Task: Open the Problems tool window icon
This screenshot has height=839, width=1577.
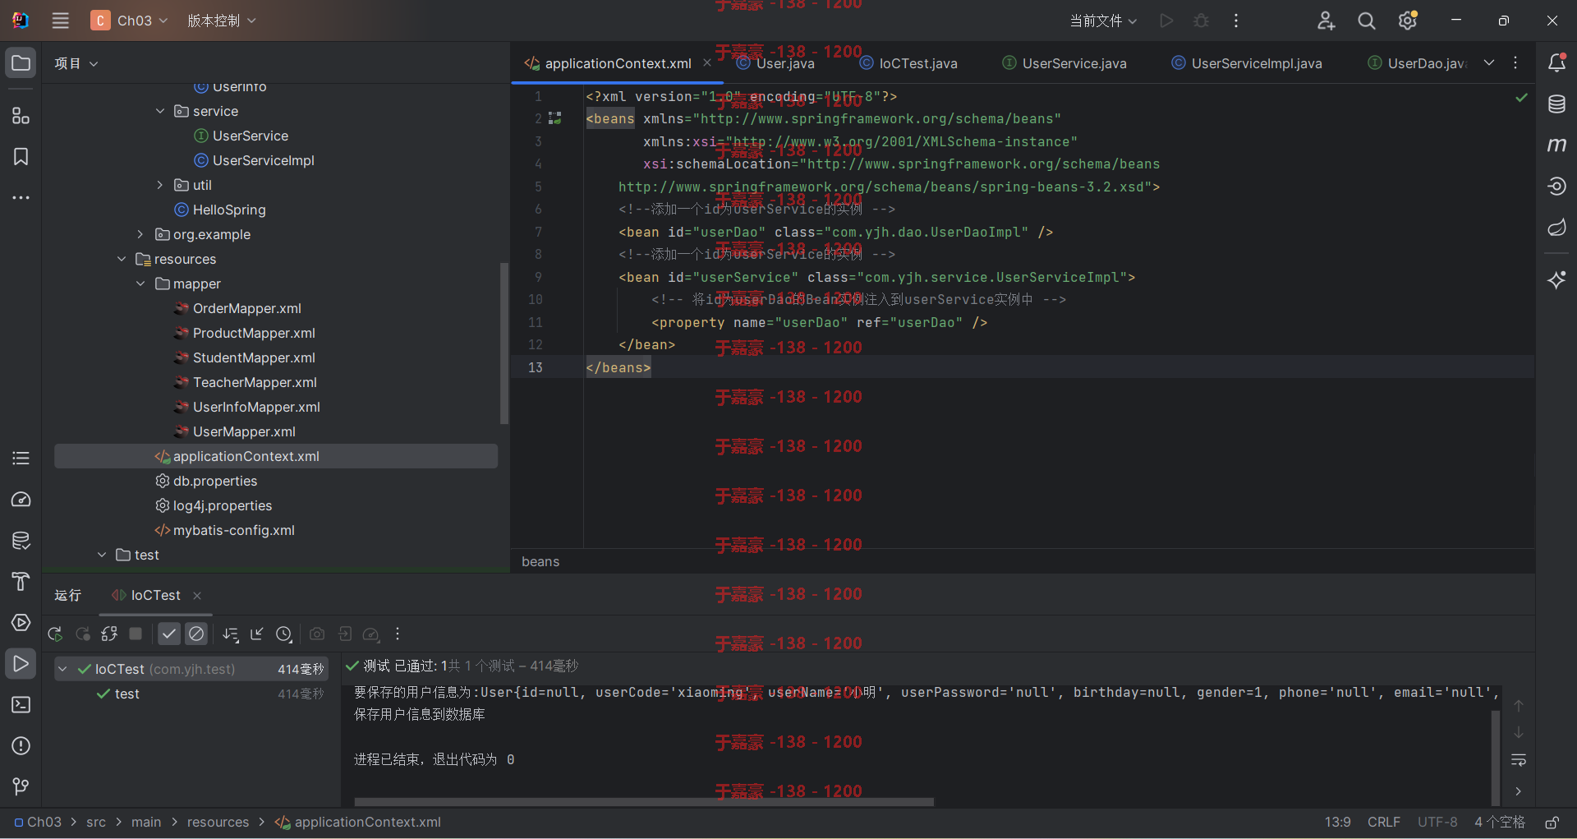Action: tap(21, 746)
